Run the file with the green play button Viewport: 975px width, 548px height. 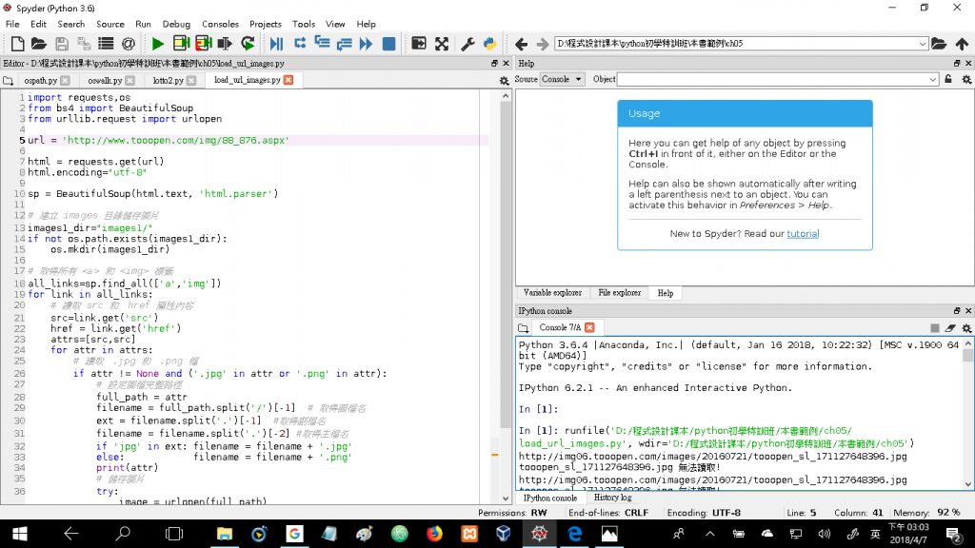tap(158, 44)
